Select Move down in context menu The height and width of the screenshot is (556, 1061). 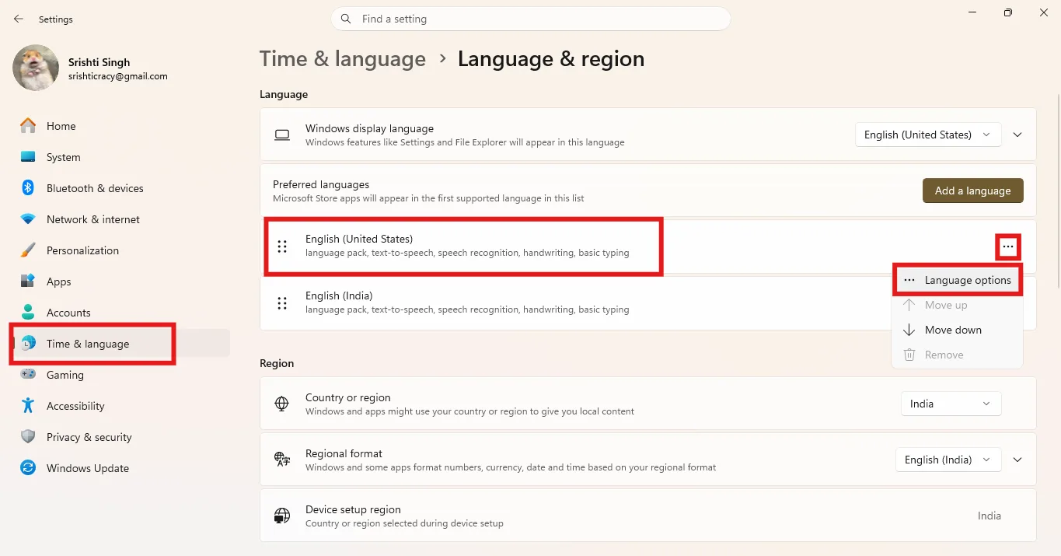[x=958, y=330]
